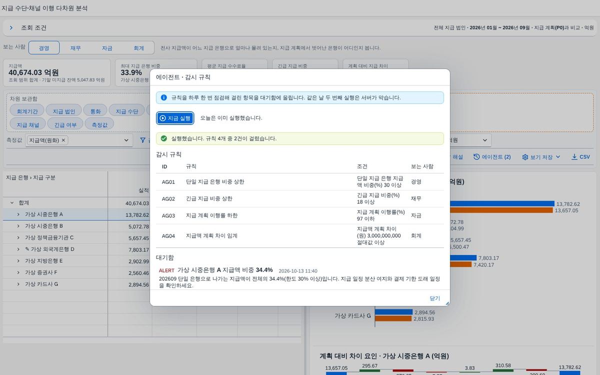Screen dimensions: 600x375
Task: Switch viewer to 경영
Action: coord(44,48)
